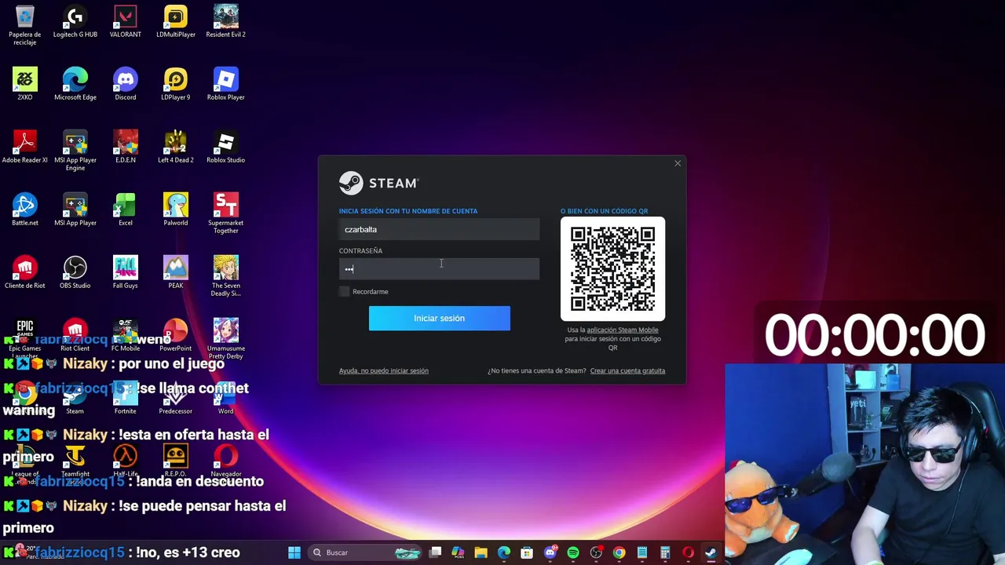Select the Fortnite desktop icon

(x=125, y=398)
